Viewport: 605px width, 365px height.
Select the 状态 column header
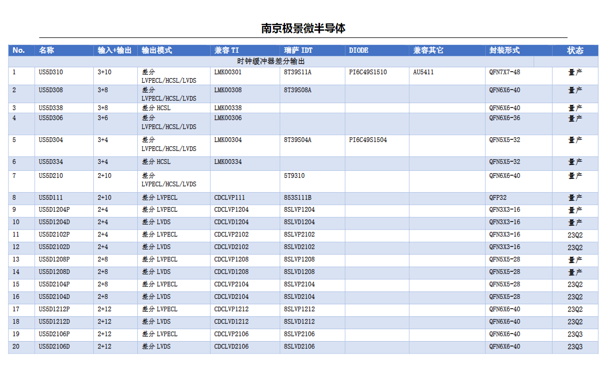point(575,50)
